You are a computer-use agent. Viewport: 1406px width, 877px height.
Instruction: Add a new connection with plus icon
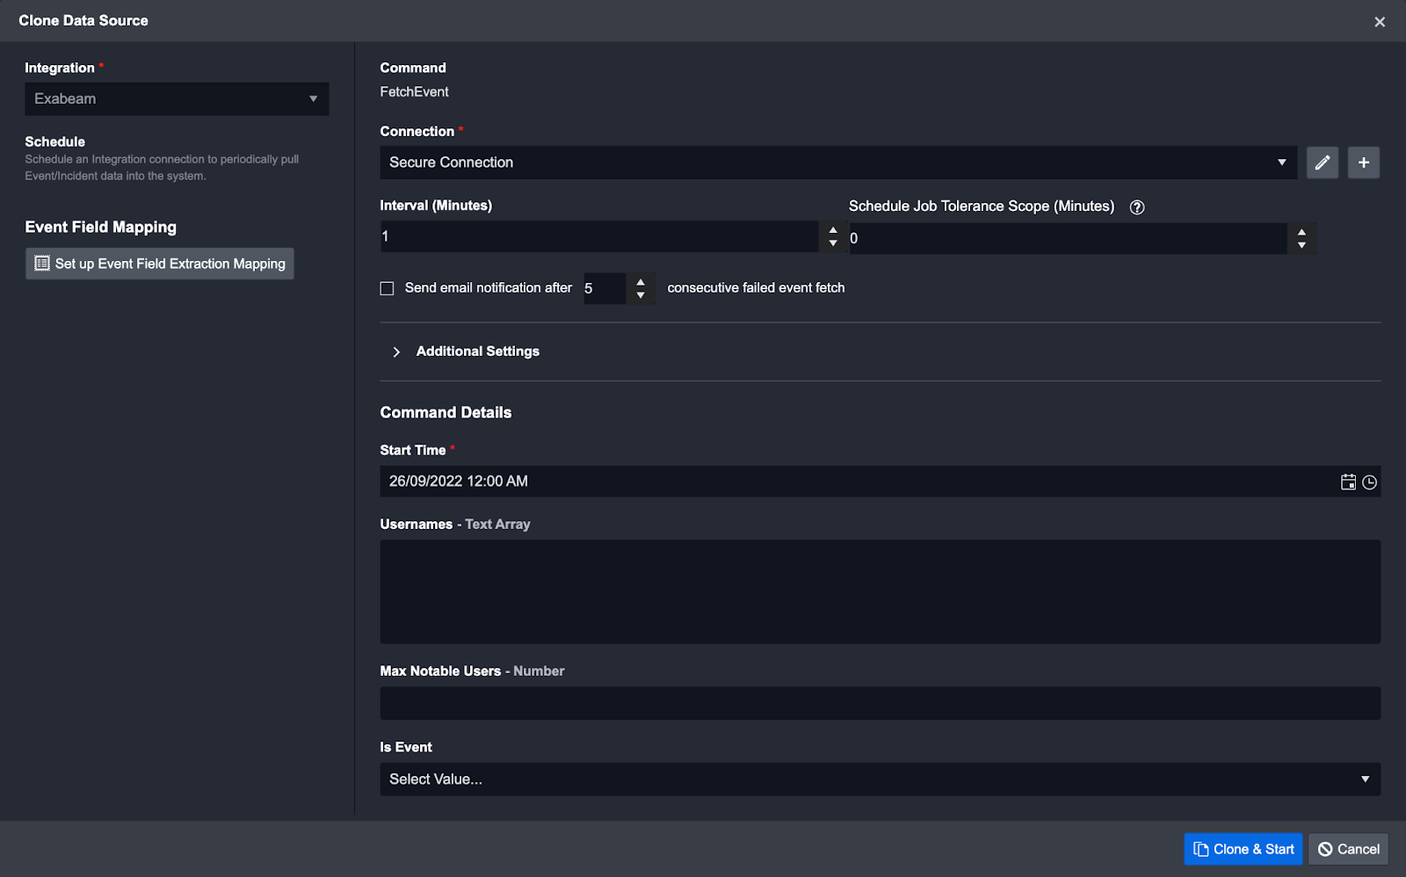[1363, 163]
